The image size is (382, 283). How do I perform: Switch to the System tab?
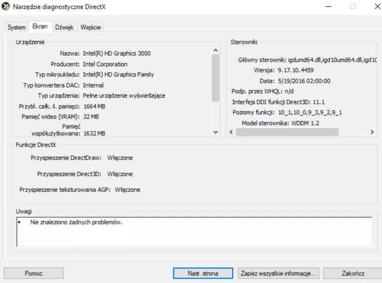pyautogui.click(x=16, y=27)
